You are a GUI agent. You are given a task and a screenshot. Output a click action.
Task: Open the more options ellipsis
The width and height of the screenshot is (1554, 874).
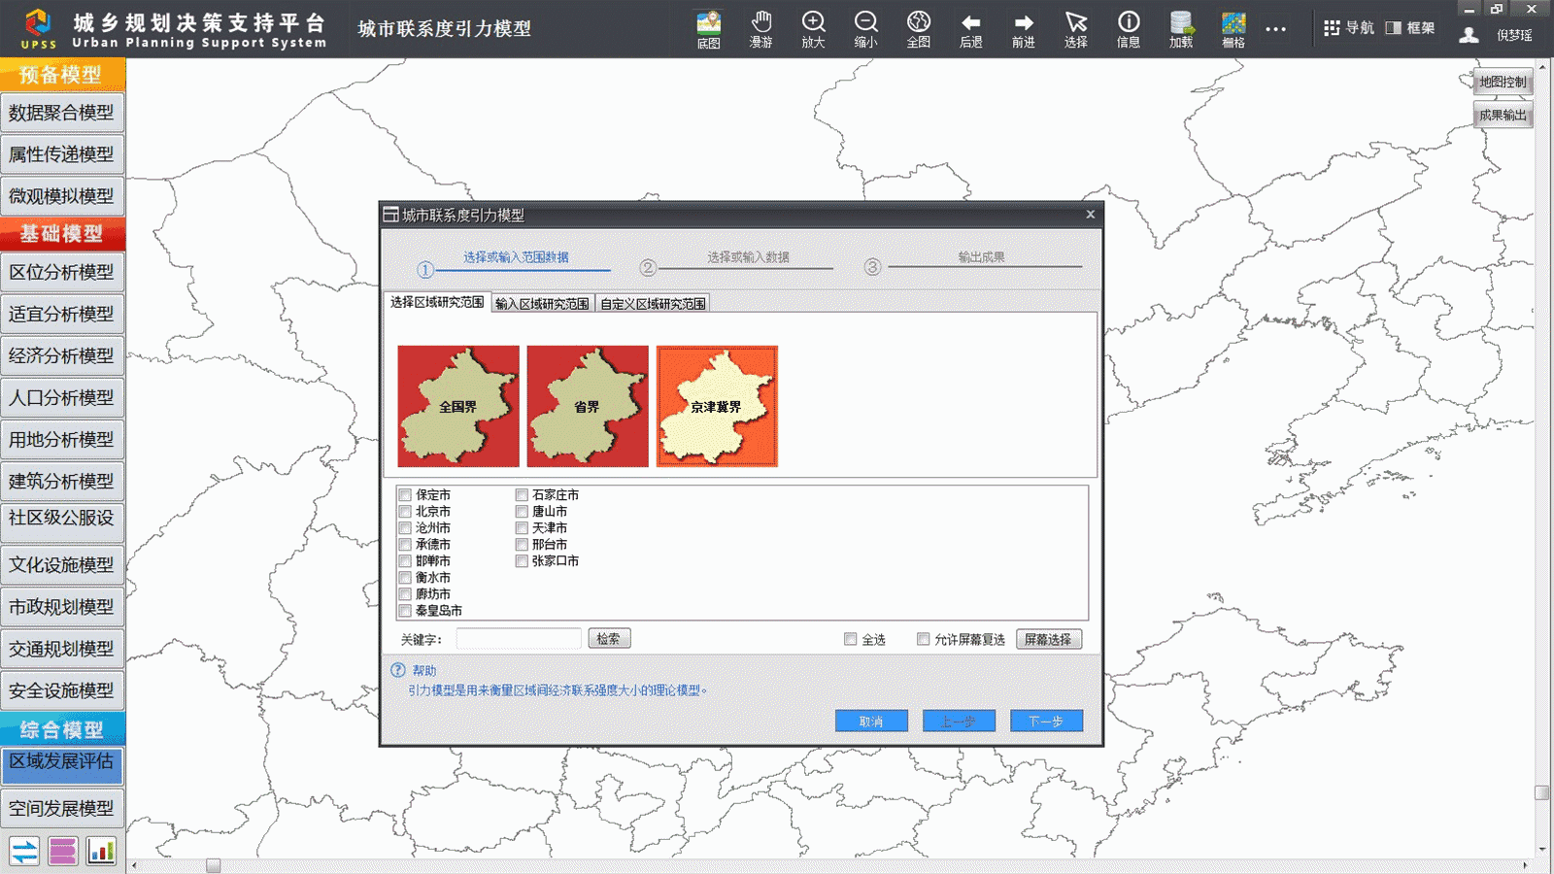tap(1276, 29)
